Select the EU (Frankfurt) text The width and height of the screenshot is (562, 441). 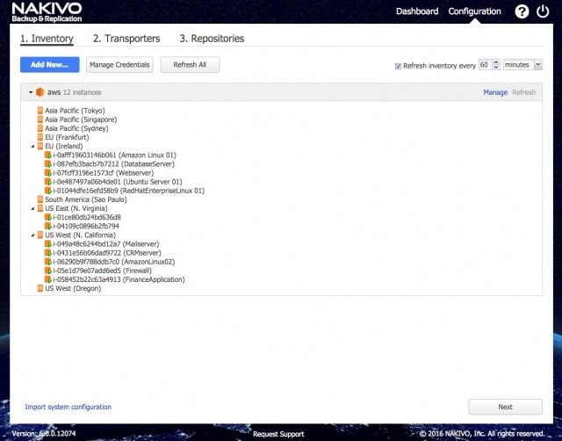click(67, 137)
